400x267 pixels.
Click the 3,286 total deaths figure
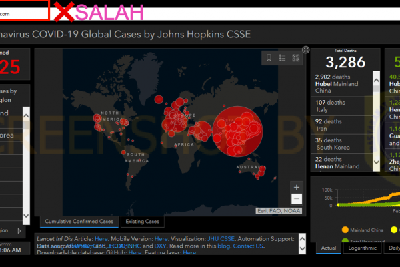pyautogui.click(x=345, y=62)
